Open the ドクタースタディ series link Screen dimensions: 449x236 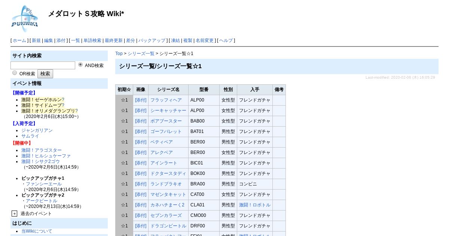tap(168, 173)
